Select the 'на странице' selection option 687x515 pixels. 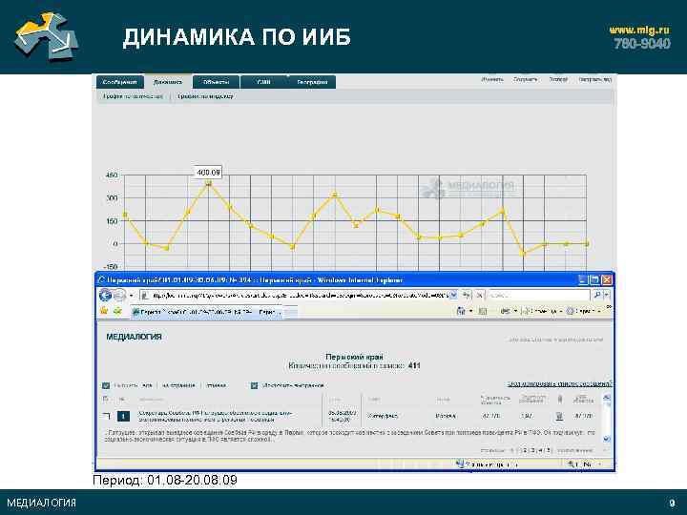178,386
